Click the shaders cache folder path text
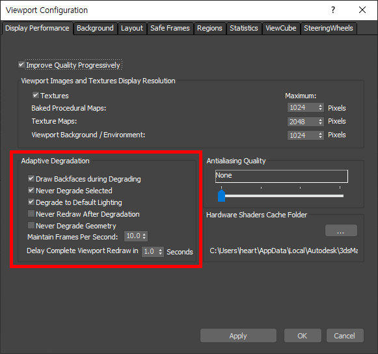Image resolution: width=378 pixels, height=354 pixels. [284, 251]
